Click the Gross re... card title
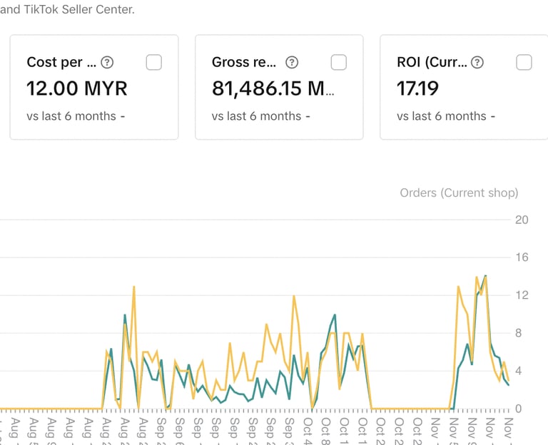548x445 pixels. tap(244, 63)
